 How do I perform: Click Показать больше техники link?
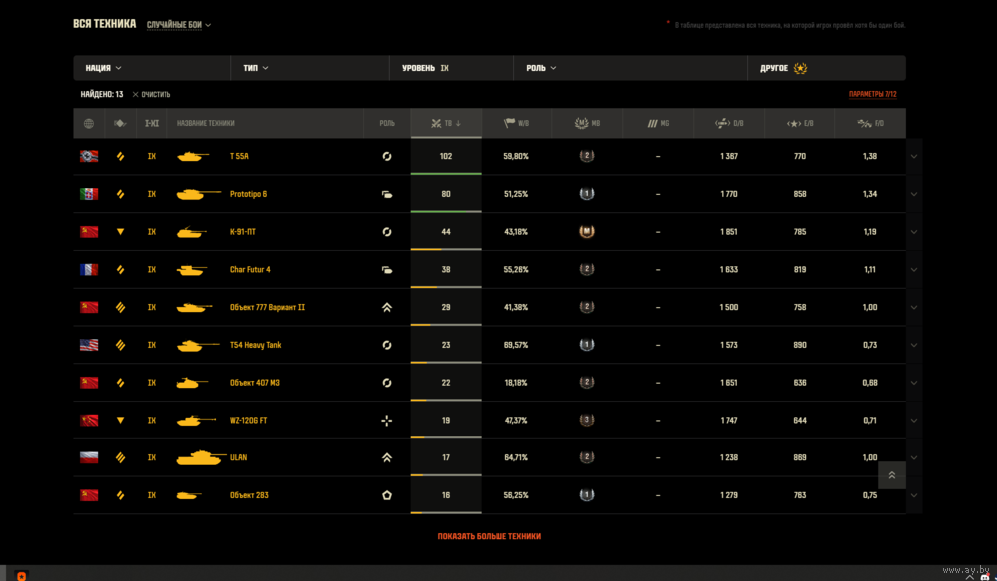pyautogui.click(x=489, y=536)
